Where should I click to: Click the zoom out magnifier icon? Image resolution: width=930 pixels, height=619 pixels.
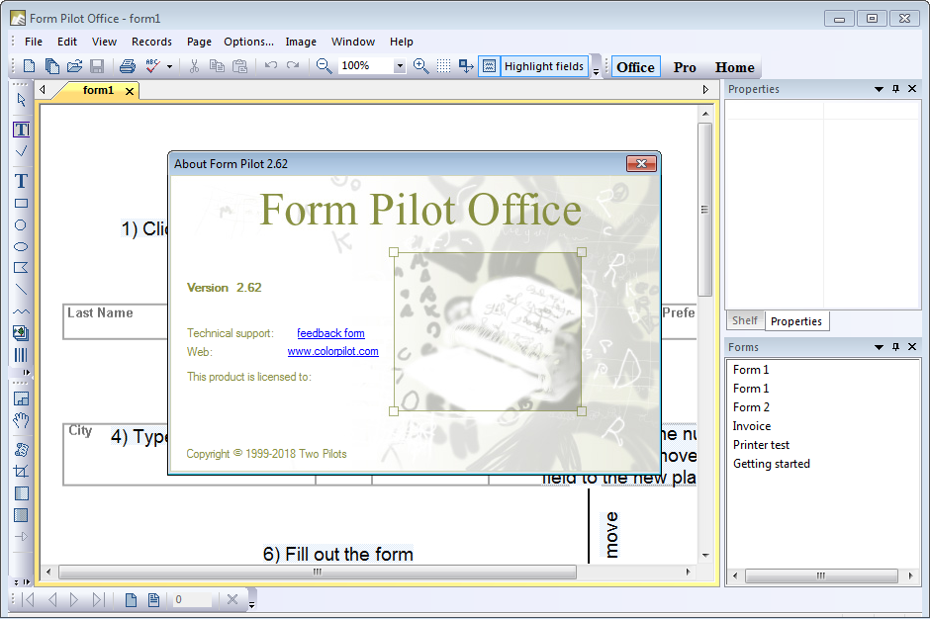(324, 66)
